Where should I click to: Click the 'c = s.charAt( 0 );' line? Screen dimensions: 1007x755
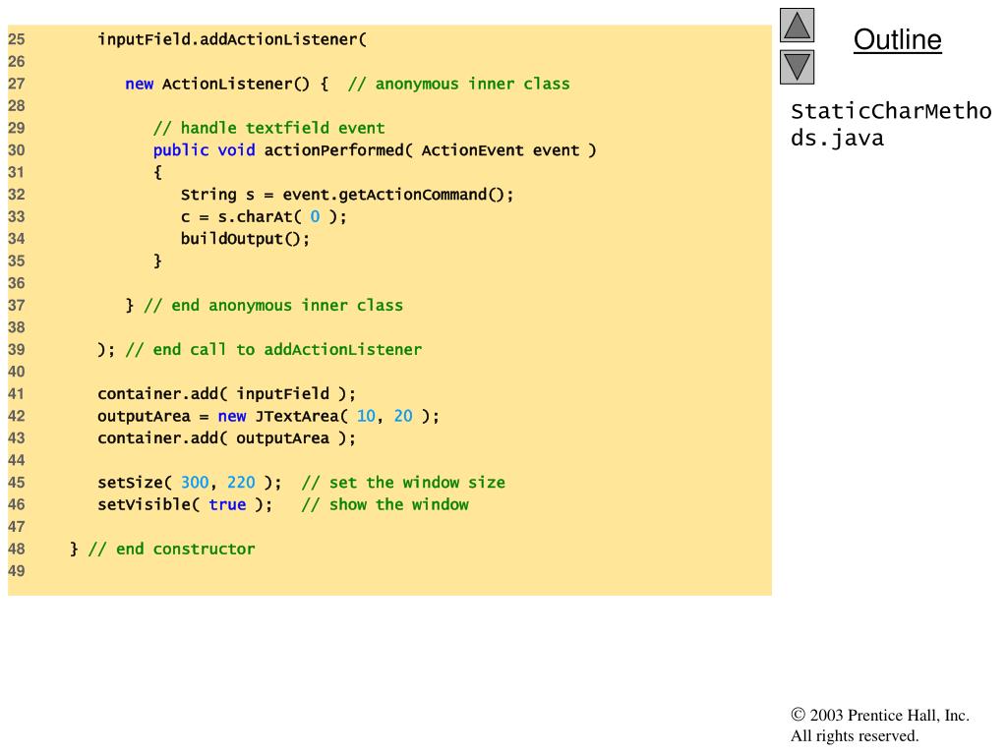pyautogui.click(x=264, y=217)
